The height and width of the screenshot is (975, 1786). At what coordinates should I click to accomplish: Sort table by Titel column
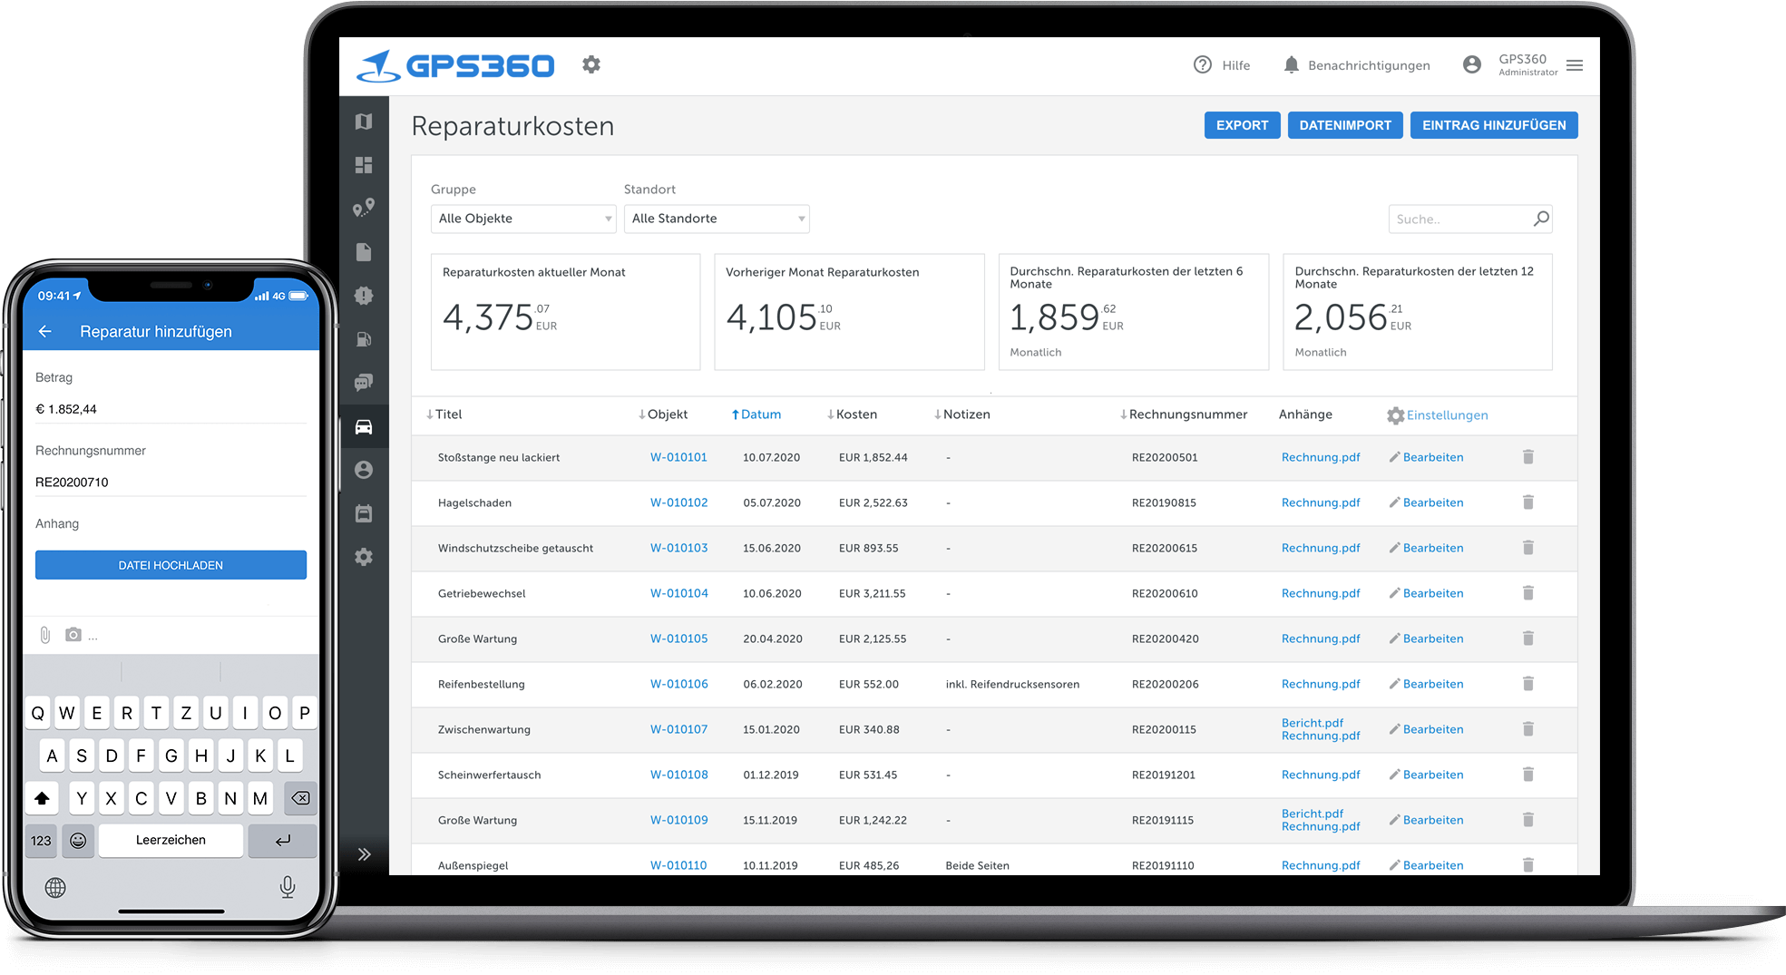[444, 414]
